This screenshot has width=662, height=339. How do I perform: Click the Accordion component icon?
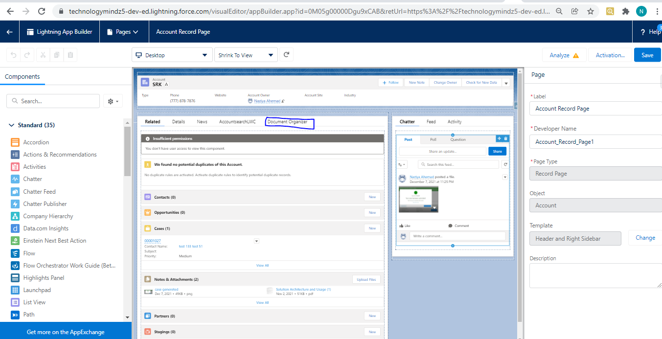click(x=15, y=142)
